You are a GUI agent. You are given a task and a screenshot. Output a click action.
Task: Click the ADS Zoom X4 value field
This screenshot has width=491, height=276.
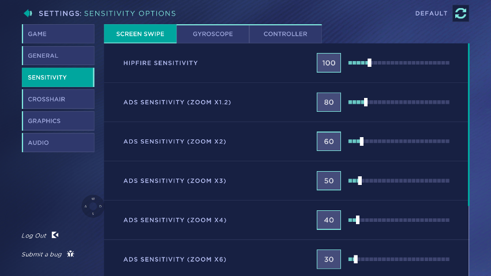(x=329, y=220)
